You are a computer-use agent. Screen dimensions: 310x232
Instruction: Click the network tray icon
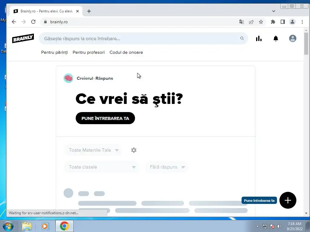[x=265, y=226]
